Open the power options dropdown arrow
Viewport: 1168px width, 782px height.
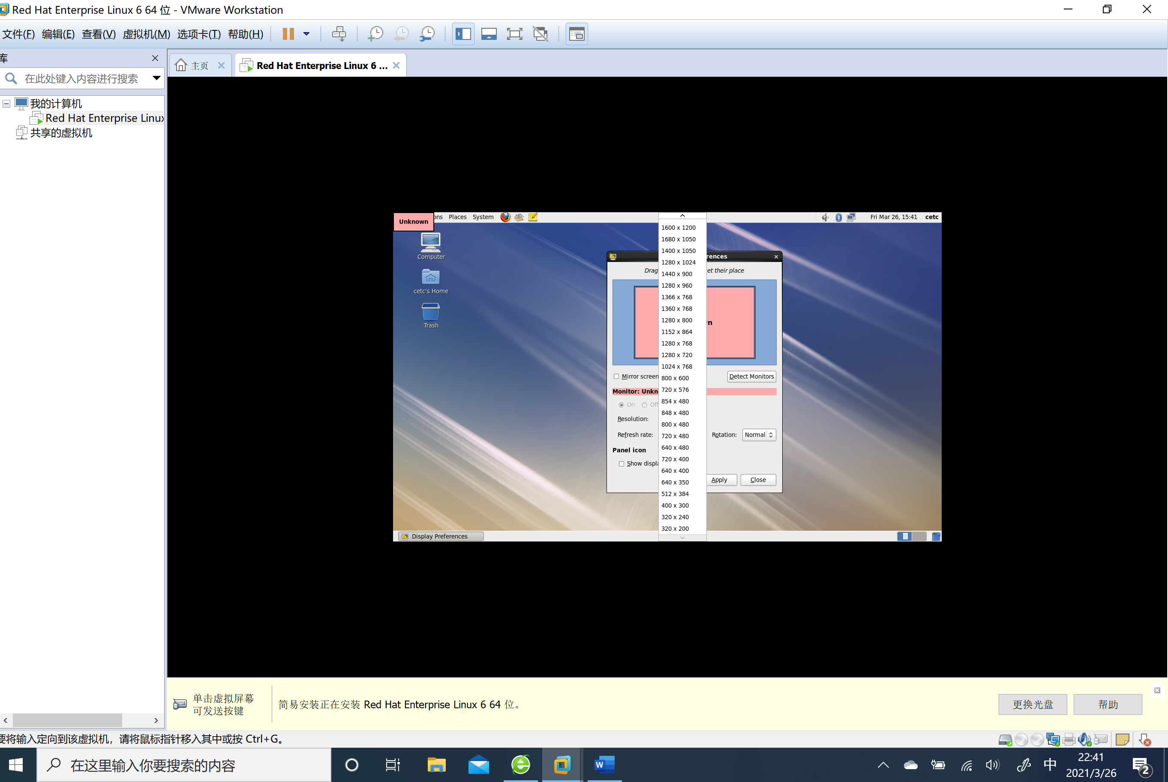[x=306, y=34]
